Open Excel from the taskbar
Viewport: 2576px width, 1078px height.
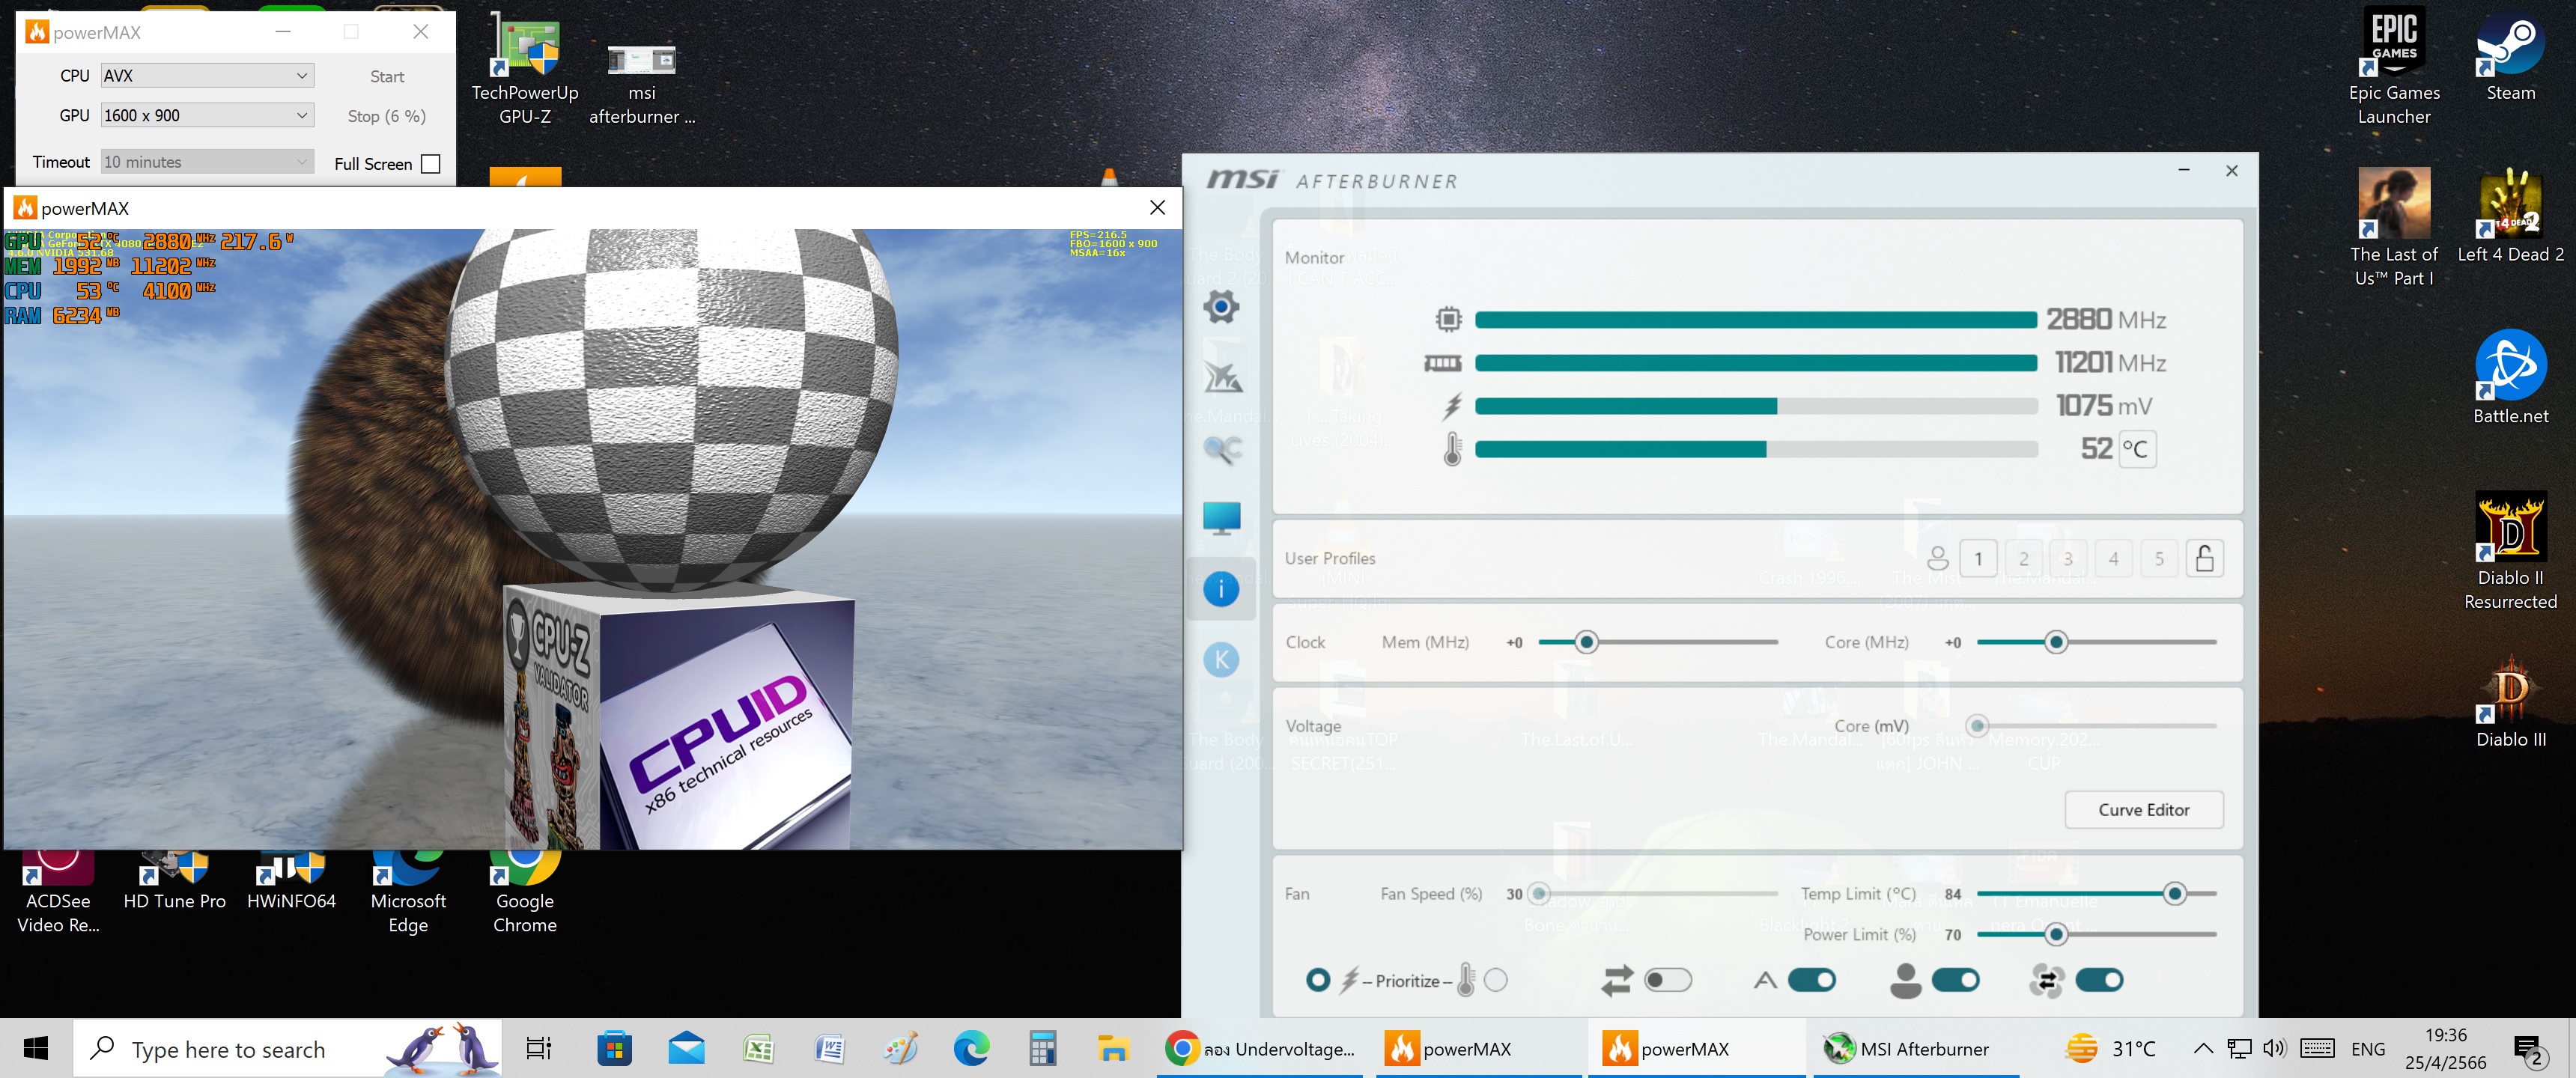click(x=758, y=1048)
